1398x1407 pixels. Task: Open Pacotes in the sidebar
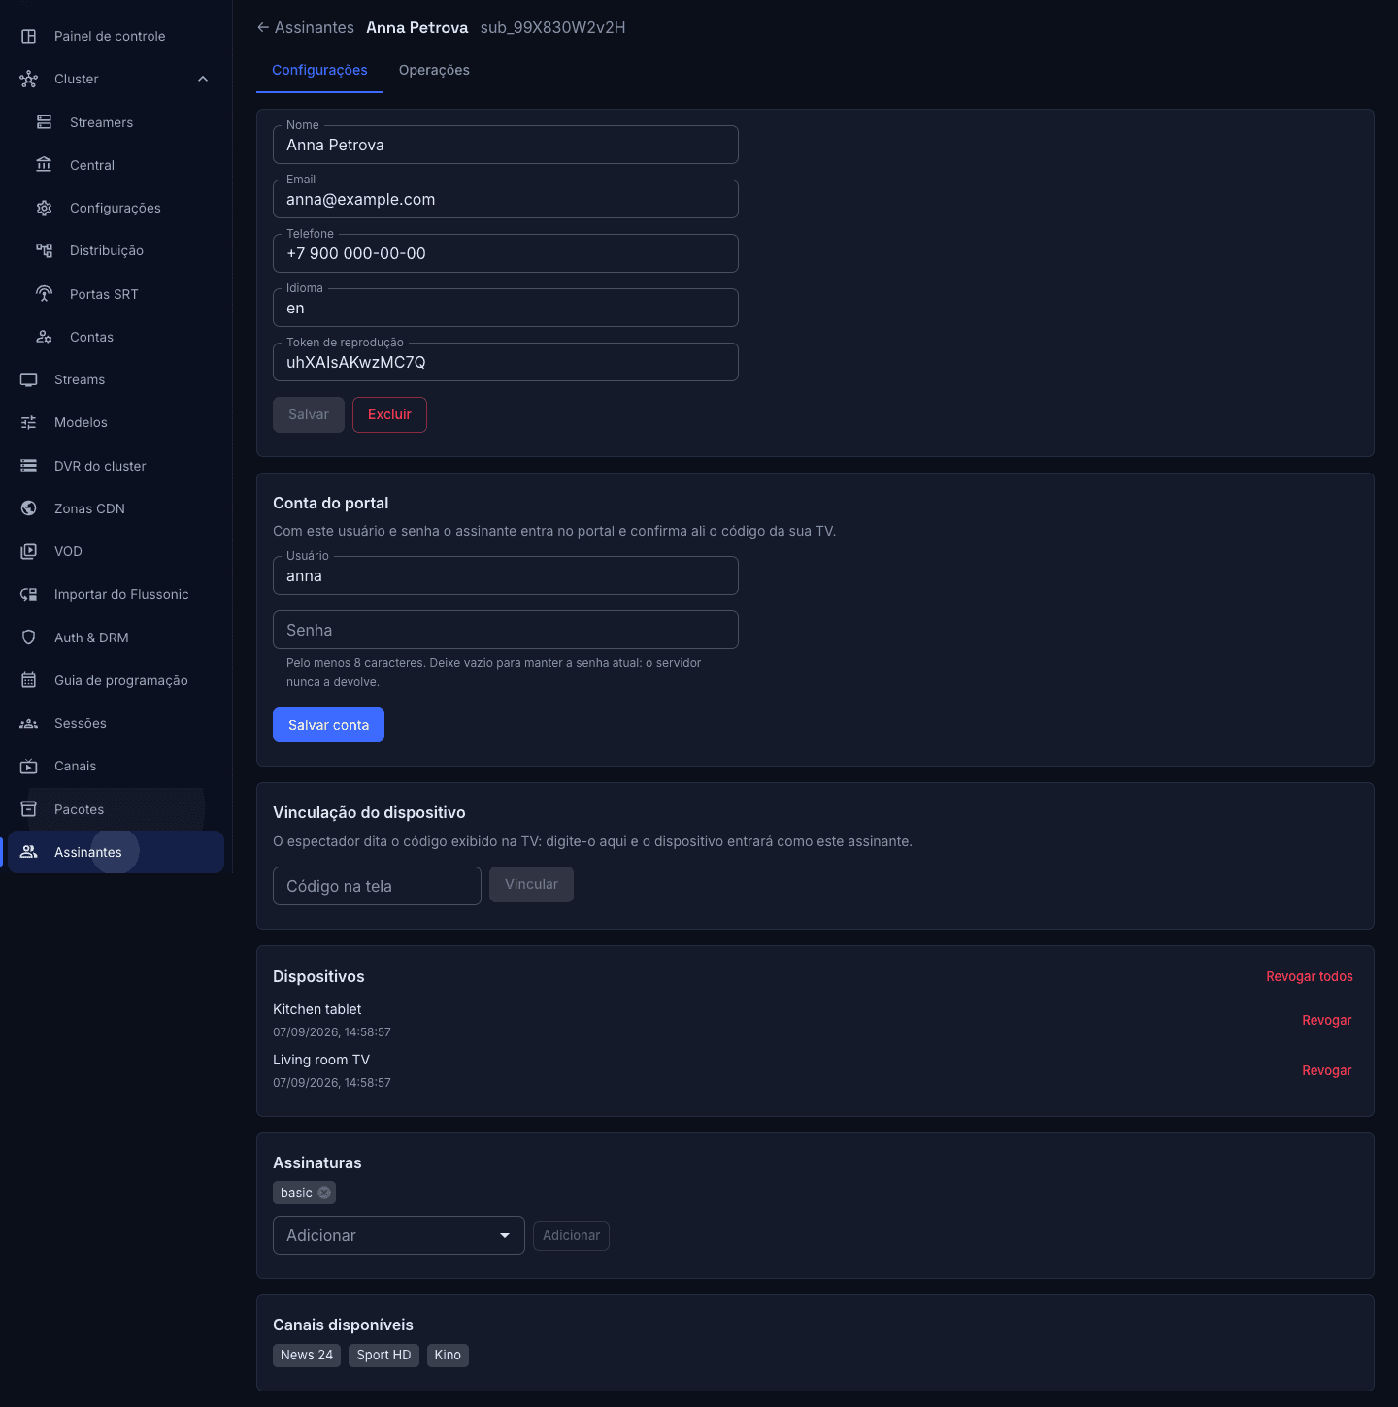(x=116, y=809)
